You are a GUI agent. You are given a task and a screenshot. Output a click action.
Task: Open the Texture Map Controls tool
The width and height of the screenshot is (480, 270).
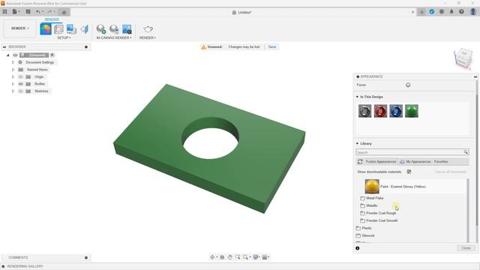click(x=85, y=29)
